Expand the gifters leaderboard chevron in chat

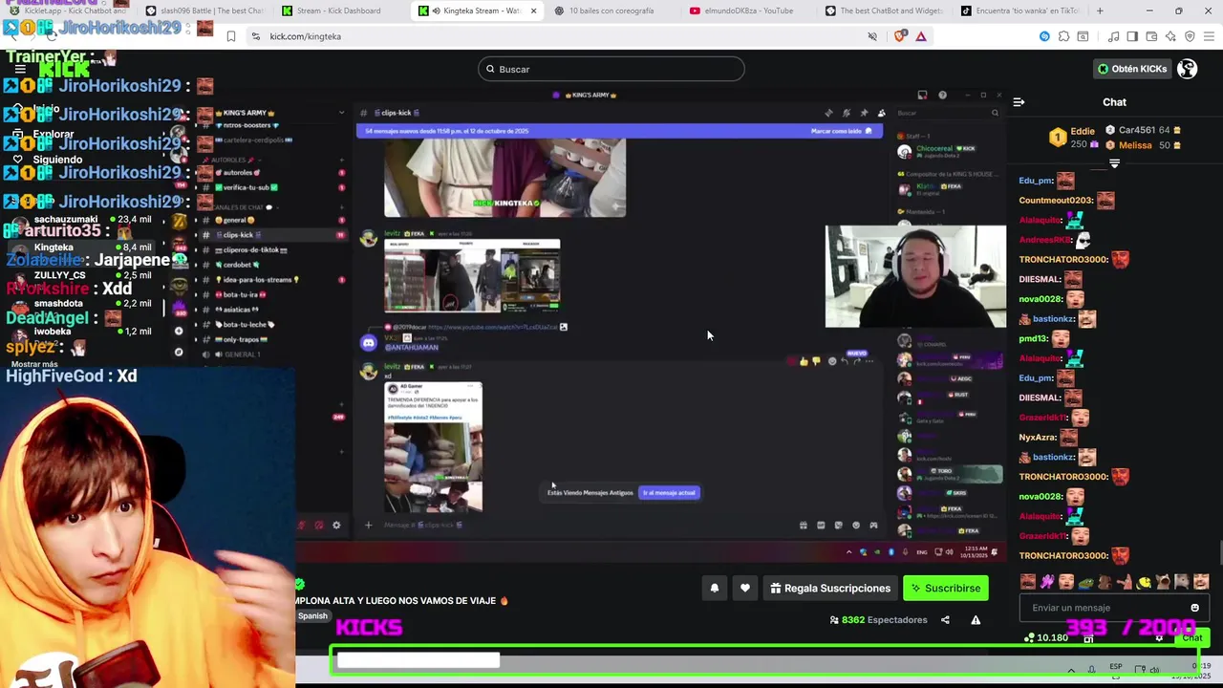[1114, 163]
